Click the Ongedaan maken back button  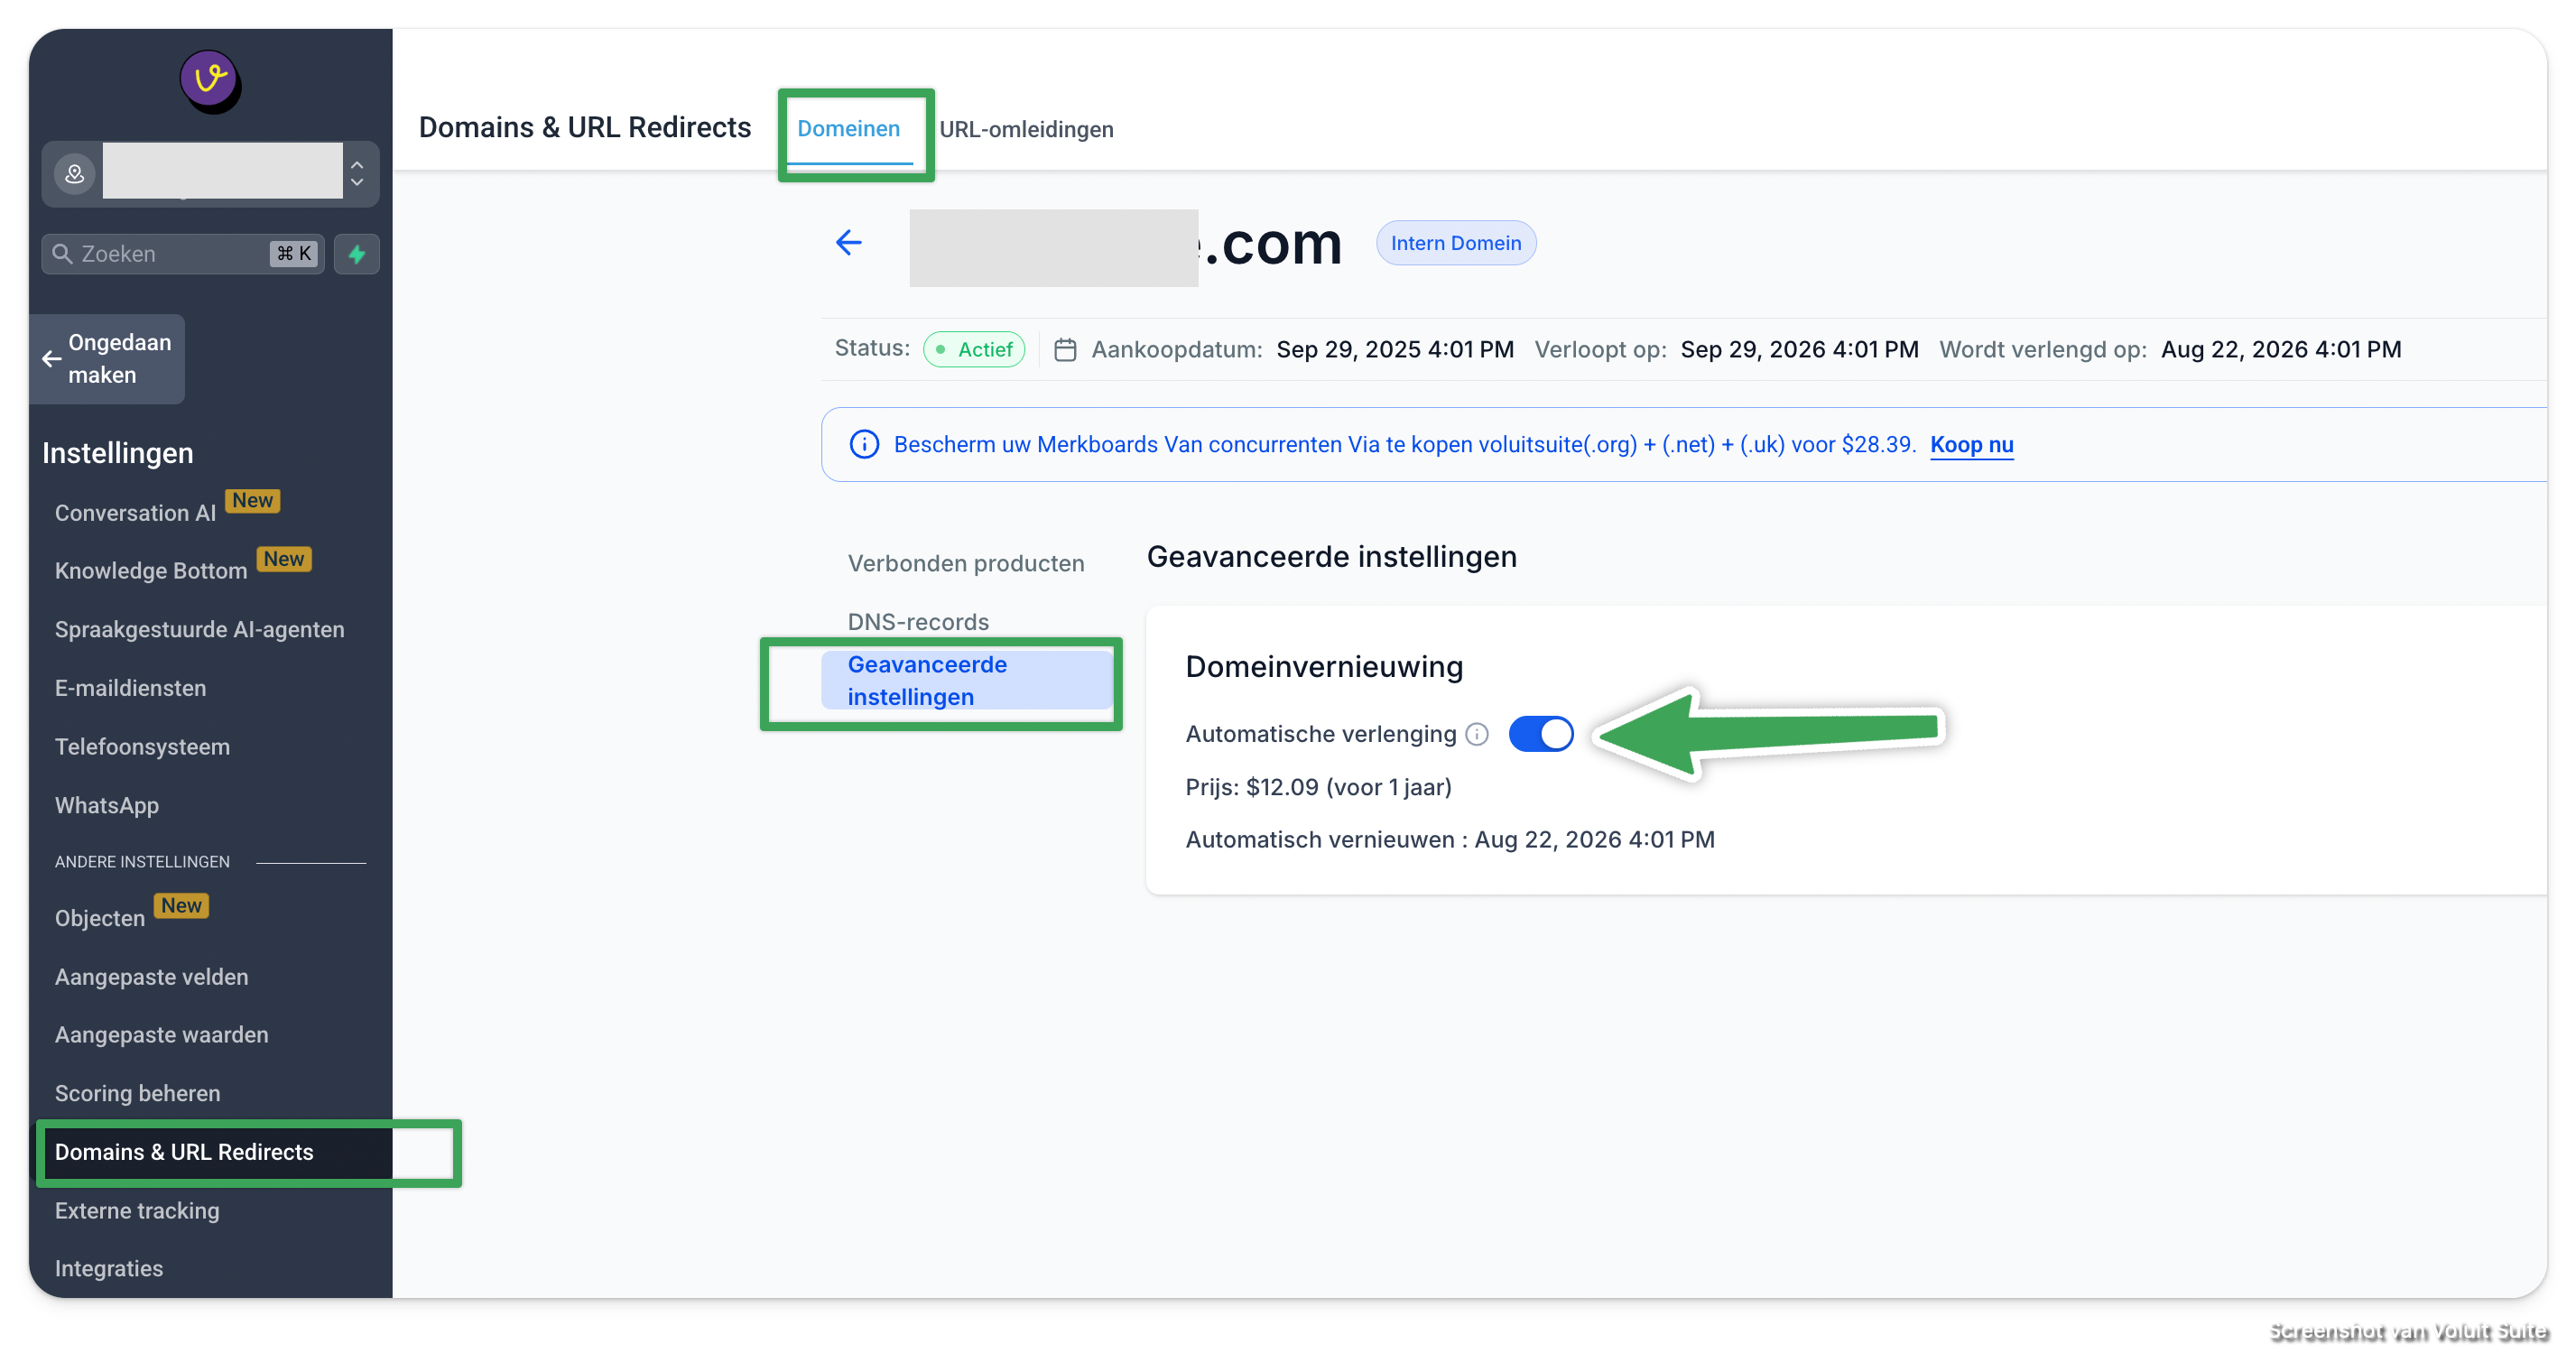(107, 359)
